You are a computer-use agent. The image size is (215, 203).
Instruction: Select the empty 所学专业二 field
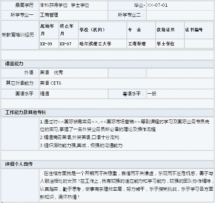tap(180, 15)
